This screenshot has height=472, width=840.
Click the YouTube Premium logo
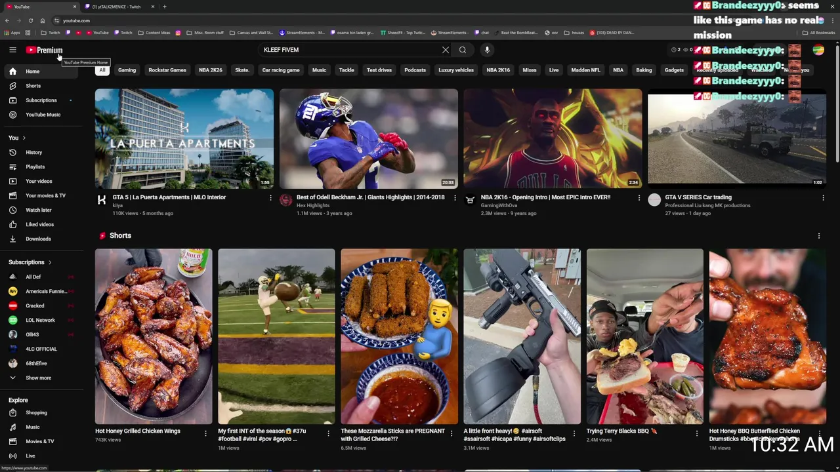coord(44,50)
